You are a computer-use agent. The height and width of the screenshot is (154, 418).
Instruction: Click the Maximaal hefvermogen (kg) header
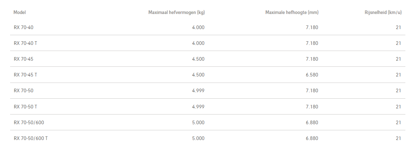176,13
